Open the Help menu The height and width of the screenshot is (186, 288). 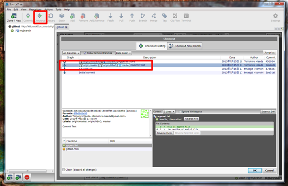point(67,10)
